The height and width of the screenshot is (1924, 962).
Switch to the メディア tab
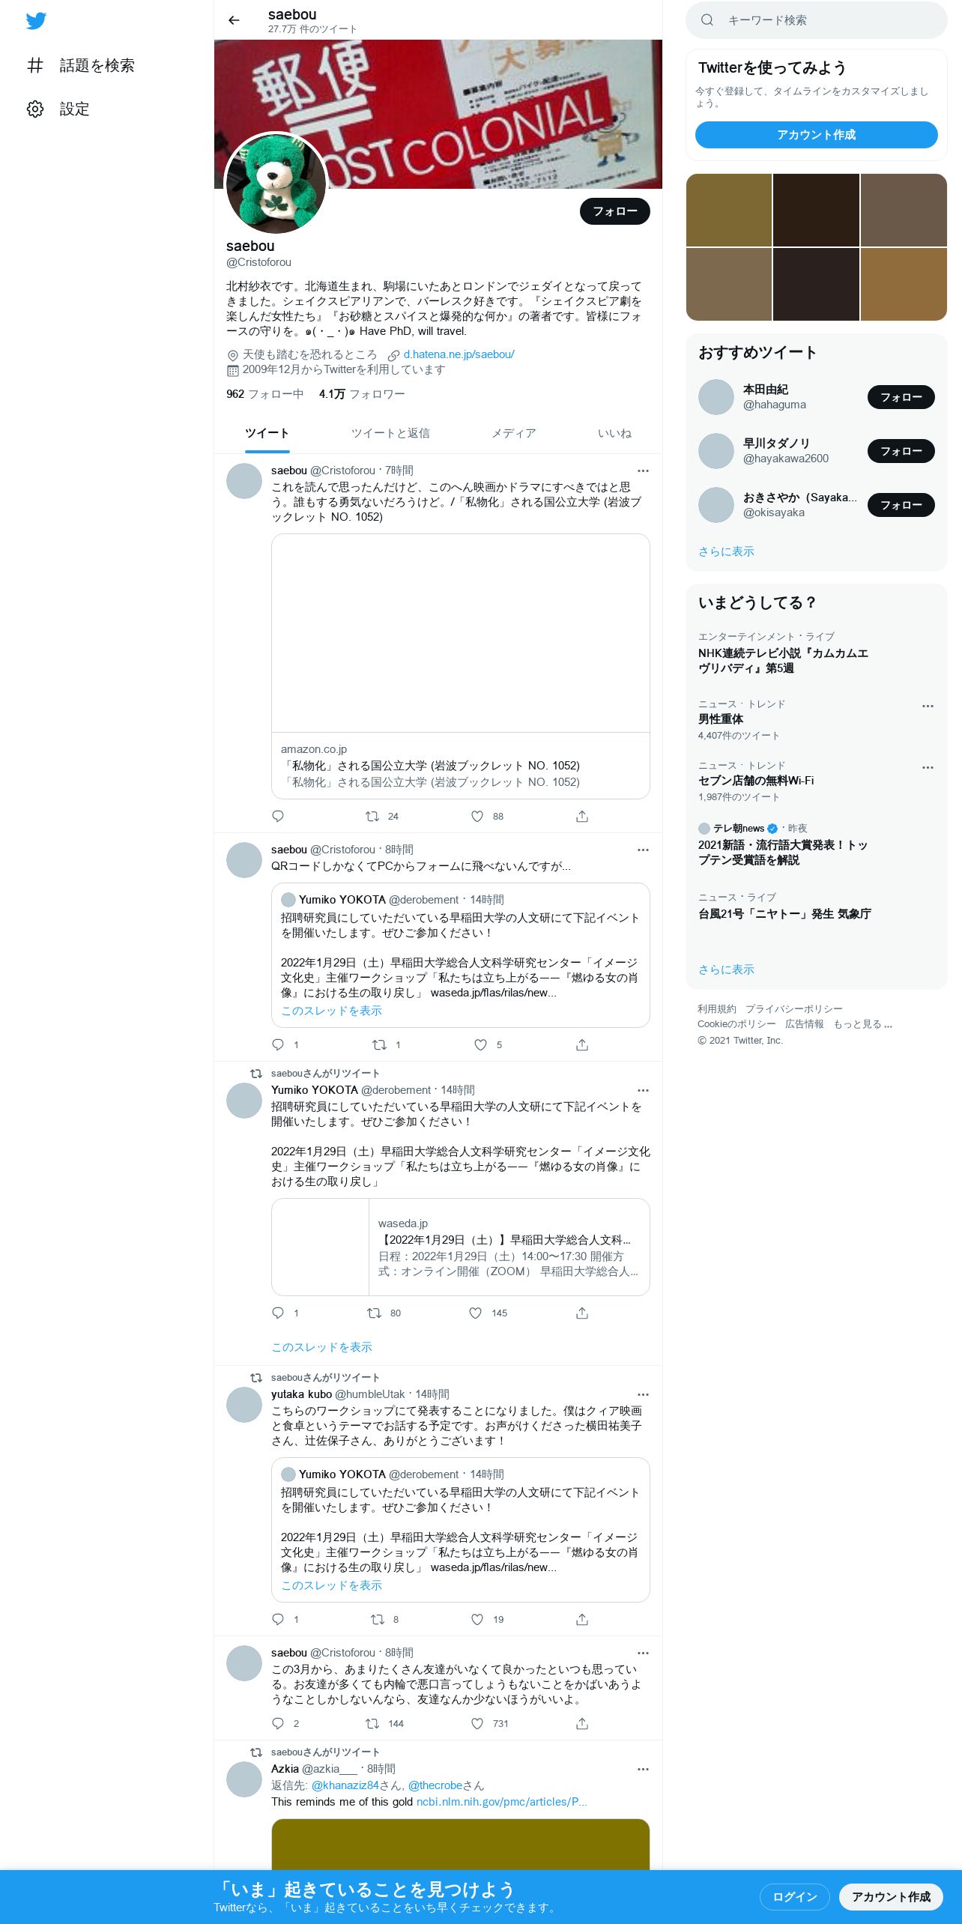tap(513, 433)
